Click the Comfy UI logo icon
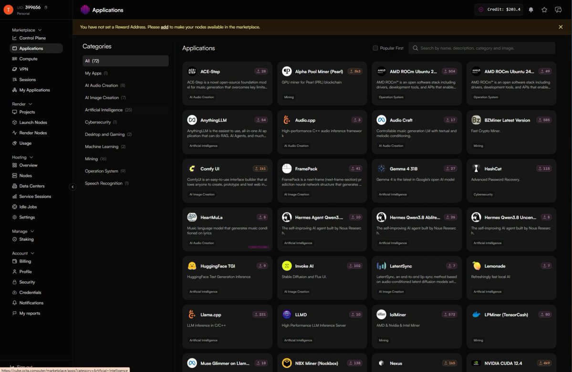The height and width of the screenshot is (372, 572). pos(192,168)
